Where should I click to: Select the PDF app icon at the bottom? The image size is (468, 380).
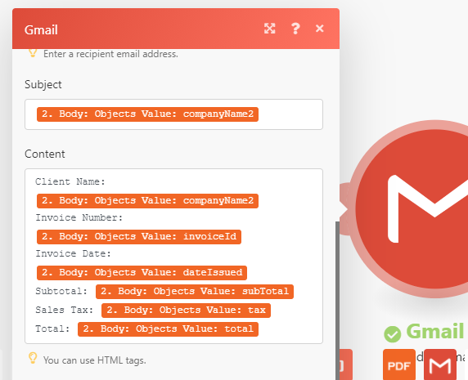(x=399, y=364)
